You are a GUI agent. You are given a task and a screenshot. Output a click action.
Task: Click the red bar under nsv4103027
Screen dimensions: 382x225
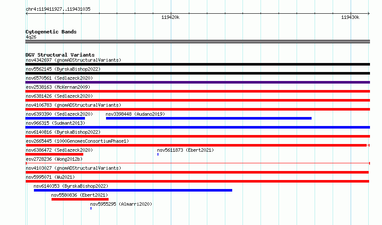[197, 172]
